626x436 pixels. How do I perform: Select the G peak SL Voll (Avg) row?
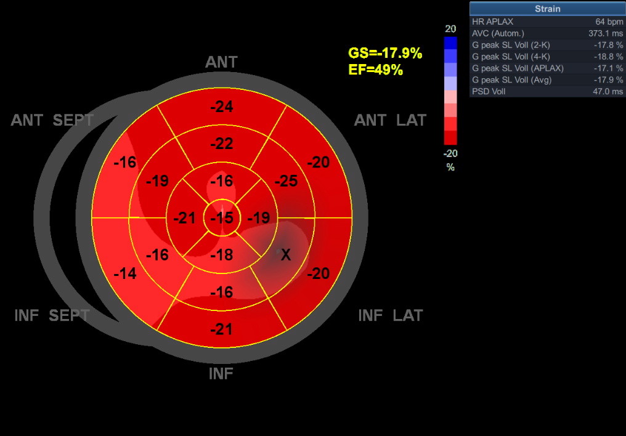(x=548, y=79)
